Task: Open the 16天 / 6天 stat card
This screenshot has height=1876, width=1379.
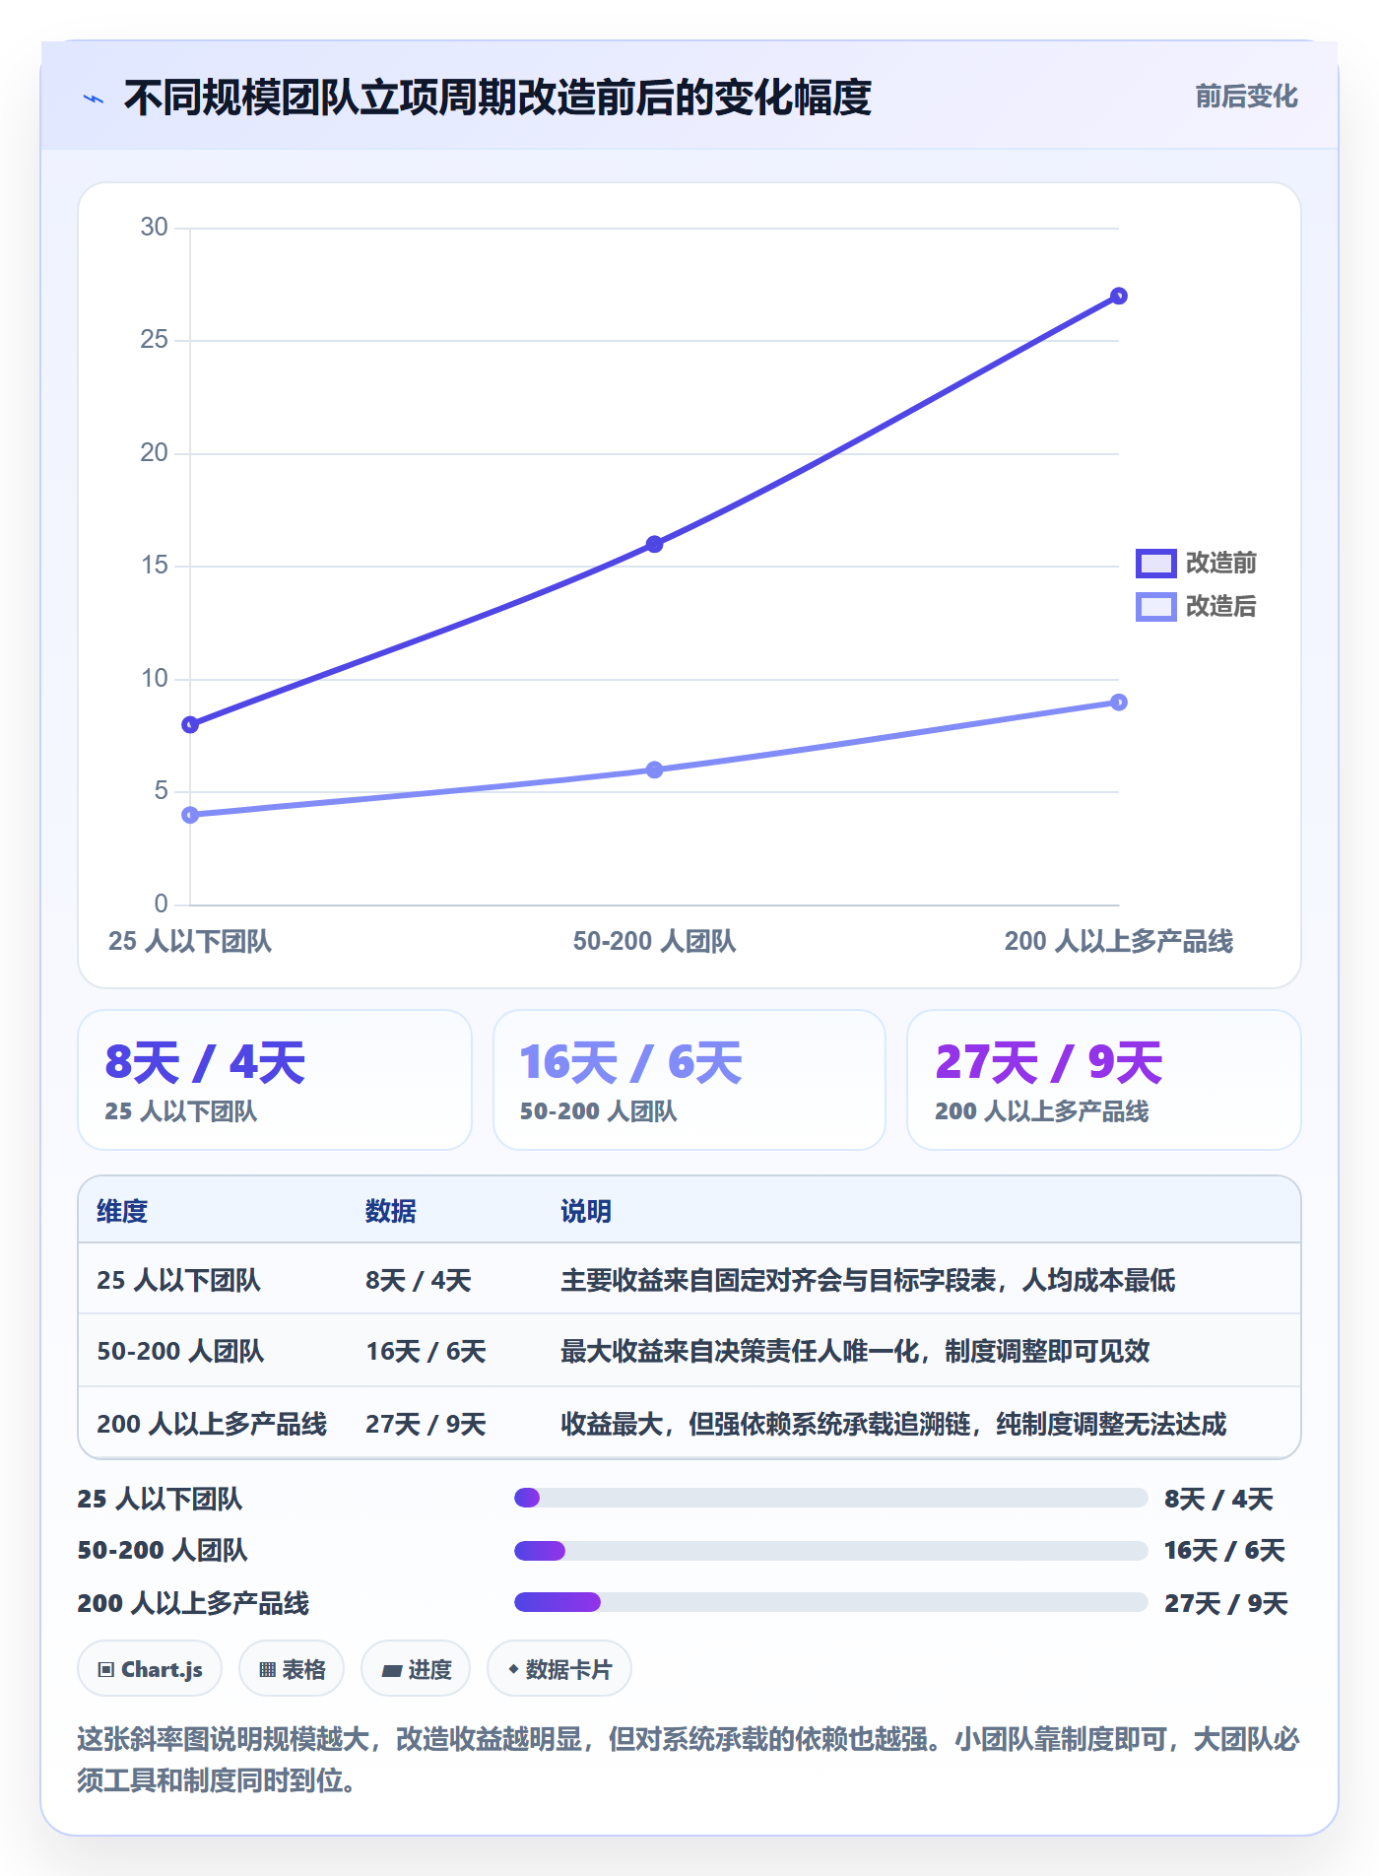Action: [x=689, y=1080]
